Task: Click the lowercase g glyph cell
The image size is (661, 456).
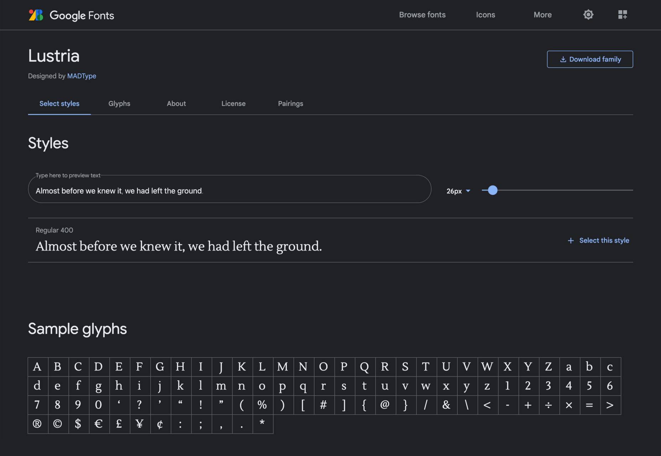Action: [x=99, y=386]
